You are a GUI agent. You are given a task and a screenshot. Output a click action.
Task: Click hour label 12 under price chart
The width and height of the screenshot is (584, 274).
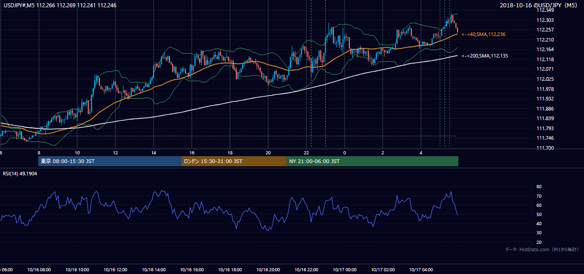pos(115,153)
